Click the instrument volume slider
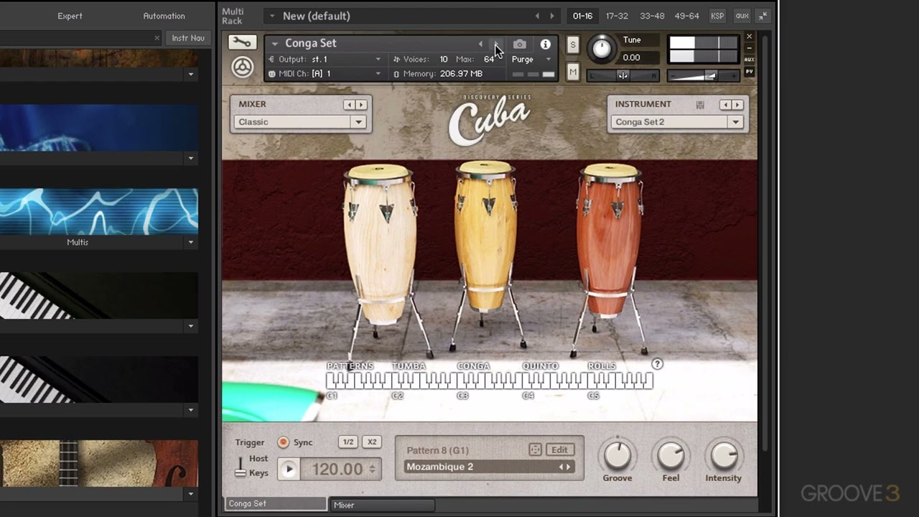 [703, 75]
